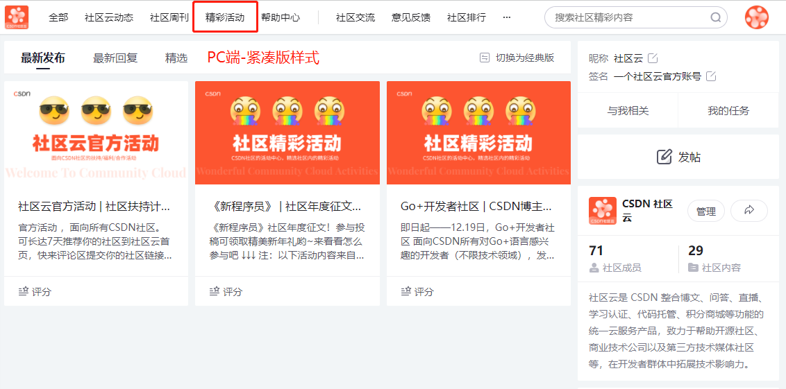Click the CSDN community cloud logo
Image resolution: width=786 pixels, height=389 pixels.
(x=17, y=17)
